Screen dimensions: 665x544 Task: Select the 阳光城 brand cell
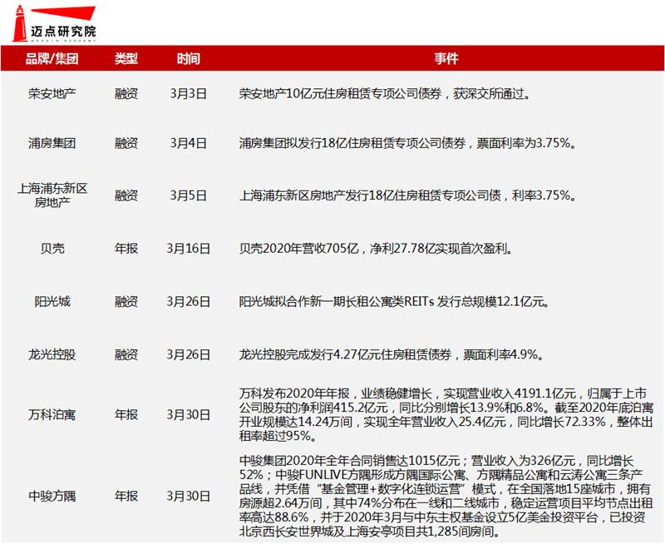(52, 301)
